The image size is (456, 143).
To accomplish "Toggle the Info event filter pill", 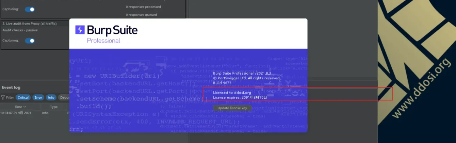I will coord(51,97).
